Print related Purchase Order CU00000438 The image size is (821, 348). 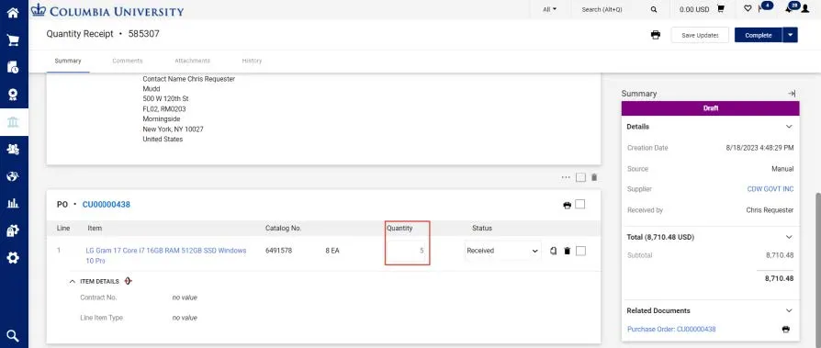tap(785, 330)
